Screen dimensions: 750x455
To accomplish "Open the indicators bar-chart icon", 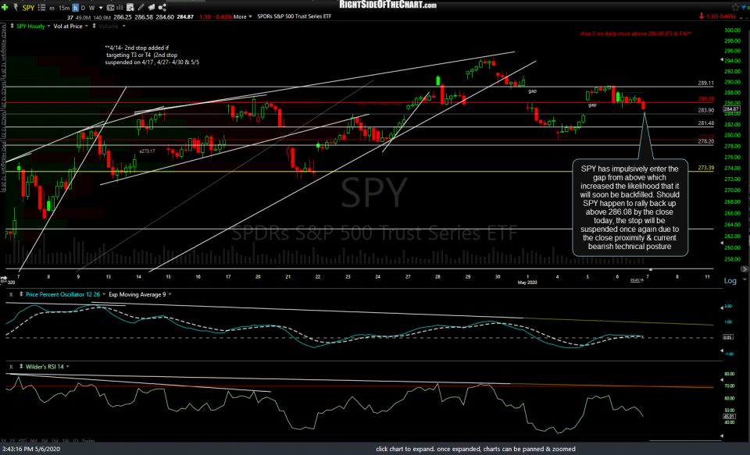I will [120, 8].
